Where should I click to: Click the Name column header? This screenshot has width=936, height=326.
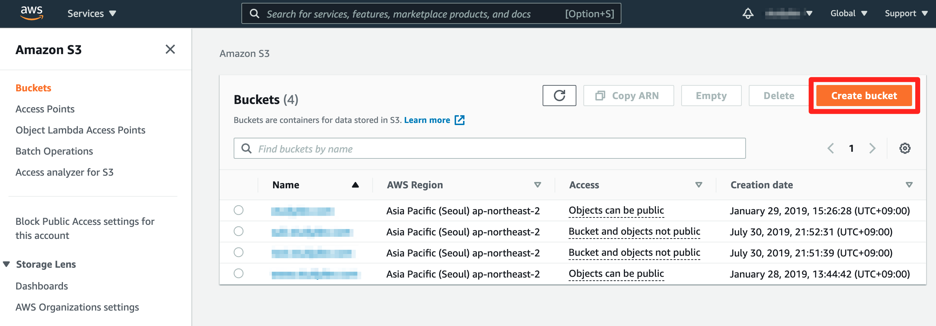[x=286, y=185]
